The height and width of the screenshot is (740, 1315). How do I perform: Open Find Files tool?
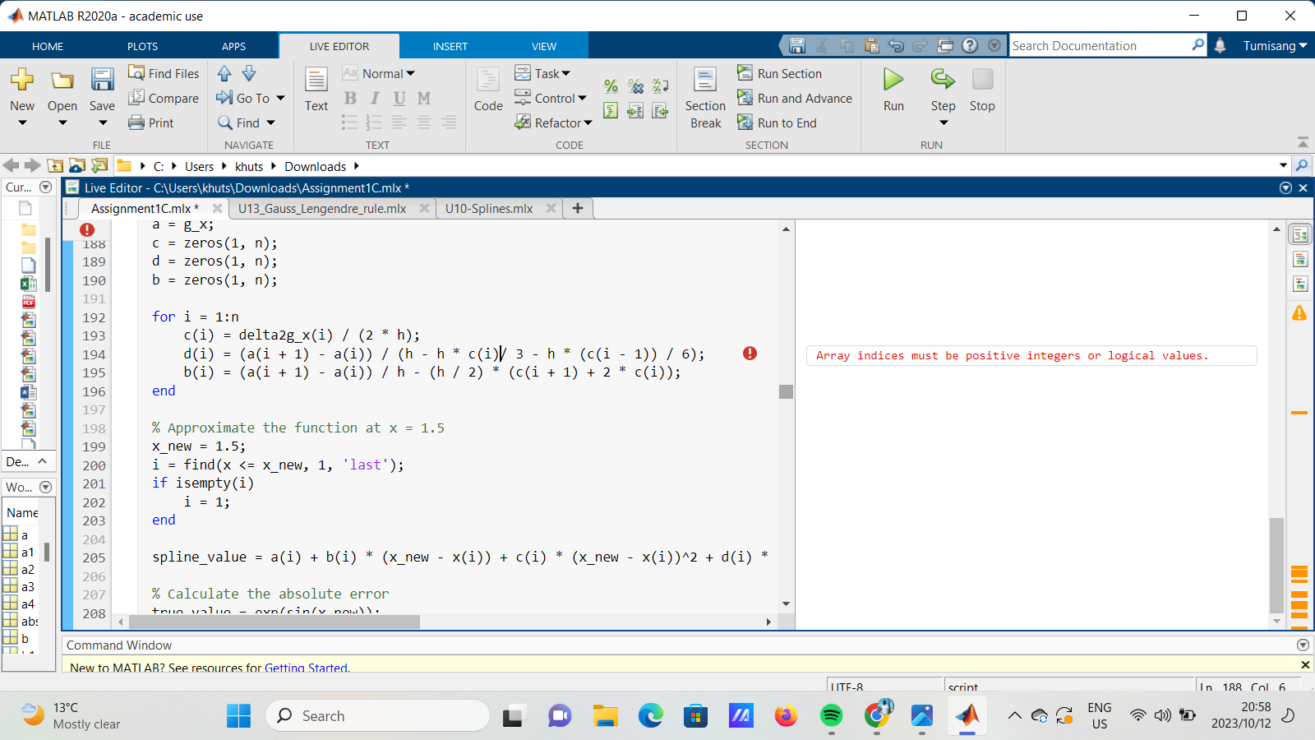pyautogui.click(x=164, y=73)
